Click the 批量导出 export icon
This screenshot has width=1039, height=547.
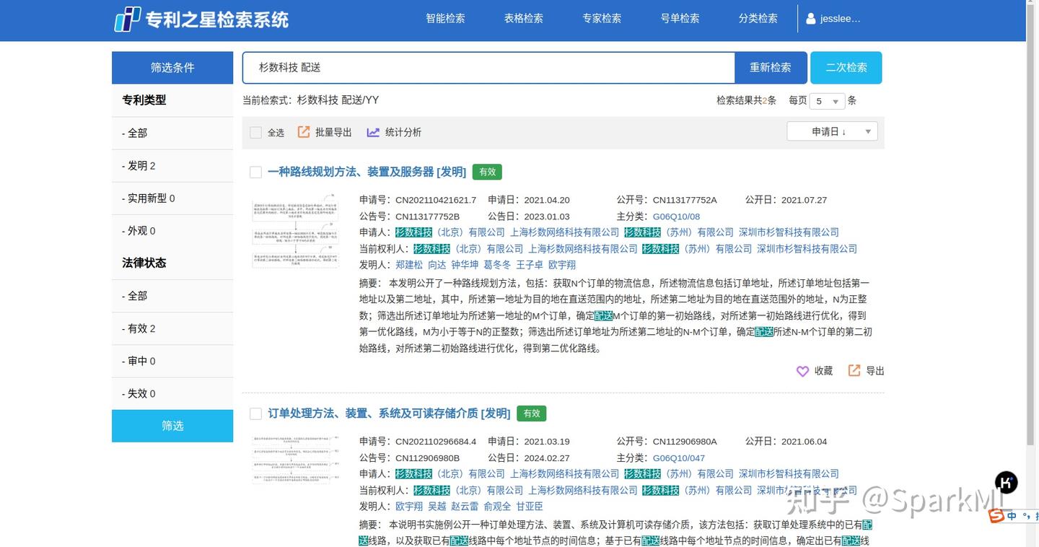(304, 132)
